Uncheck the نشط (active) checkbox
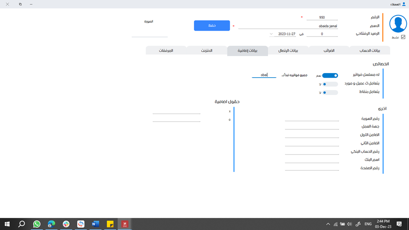This screenshot has width=409, height=230. coord(403,37)
